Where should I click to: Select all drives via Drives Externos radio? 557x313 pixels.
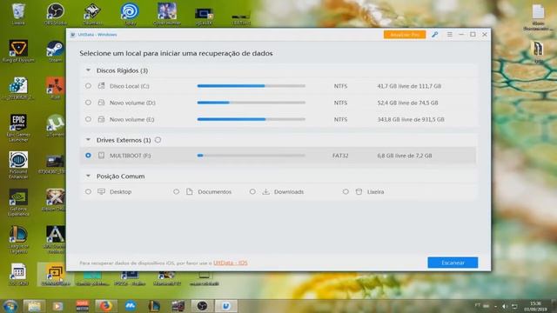pos(158,140)
